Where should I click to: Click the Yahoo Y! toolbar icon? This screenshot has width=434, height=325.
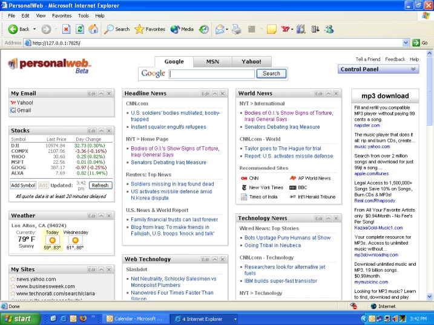[285, 29]
